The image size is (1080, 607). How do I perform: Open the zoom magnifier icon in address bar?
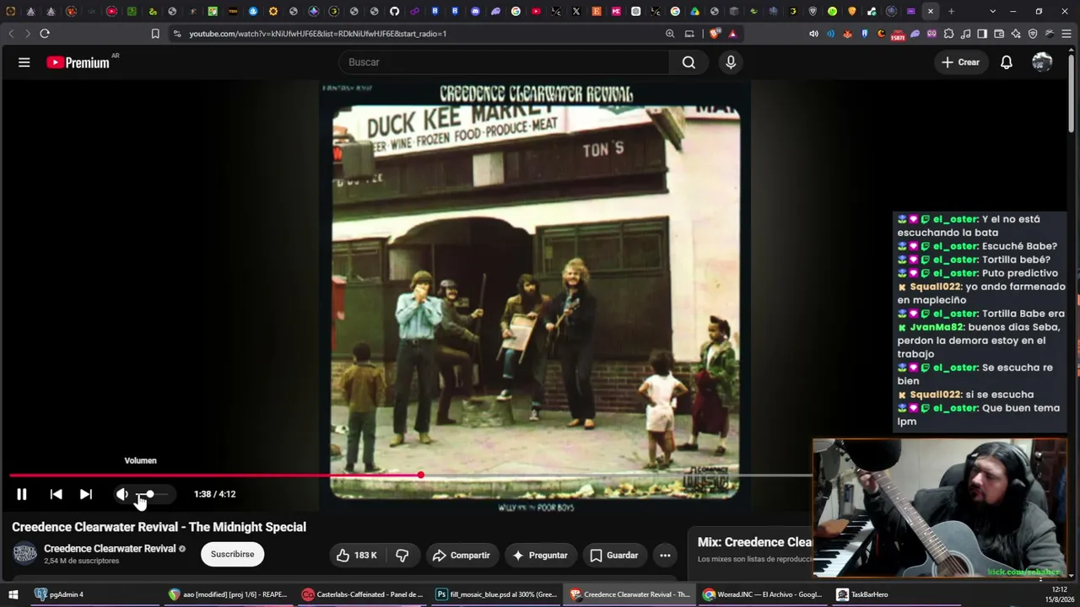pyautogui.click(x=670, y=34)
